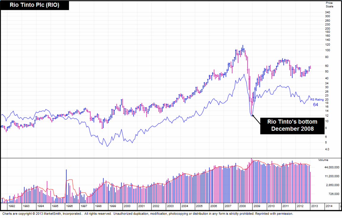The width and height of the screenshot is (342, 218).
Task: Select the "Rio Tinto's bottom December 2008" annotation
Action: click(292, 125)
